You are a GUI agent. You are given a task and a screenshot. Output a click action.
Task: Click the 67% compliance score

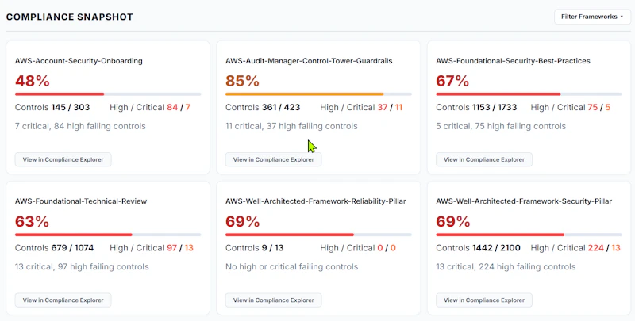(x=452, y=81)
